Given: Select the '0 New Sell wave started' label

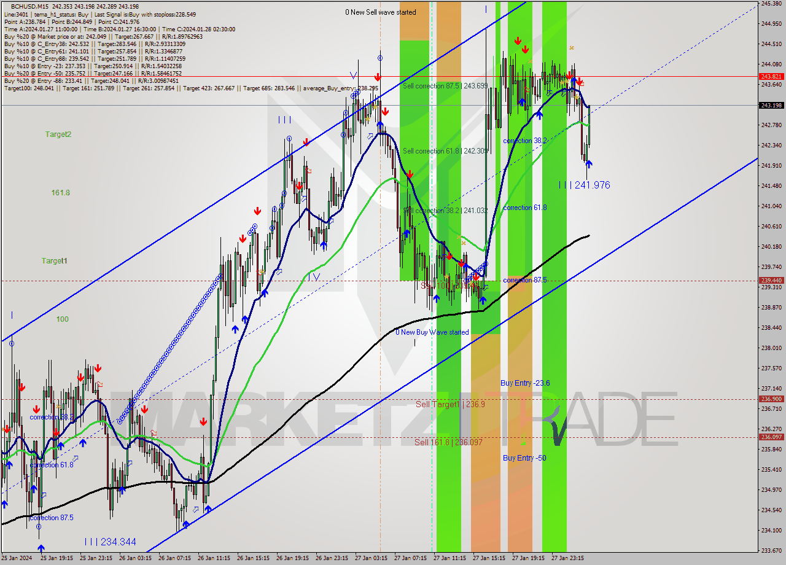Looking at the screenshot, I should (380, 12).
